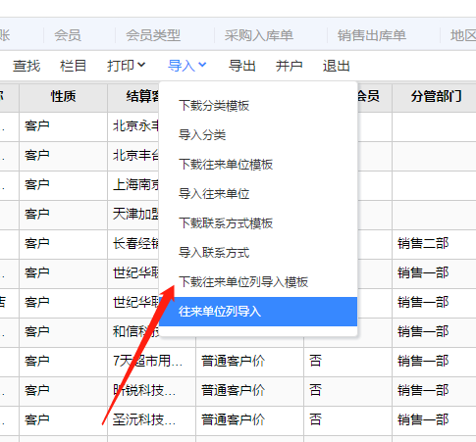Open the 销售出库单 tab
476x442 pixels.
point(372,35)
